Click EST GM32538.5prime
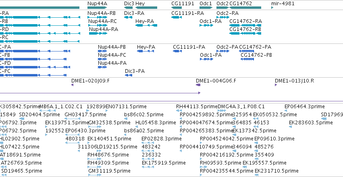The image size is (343, 177). coord(94,127)
